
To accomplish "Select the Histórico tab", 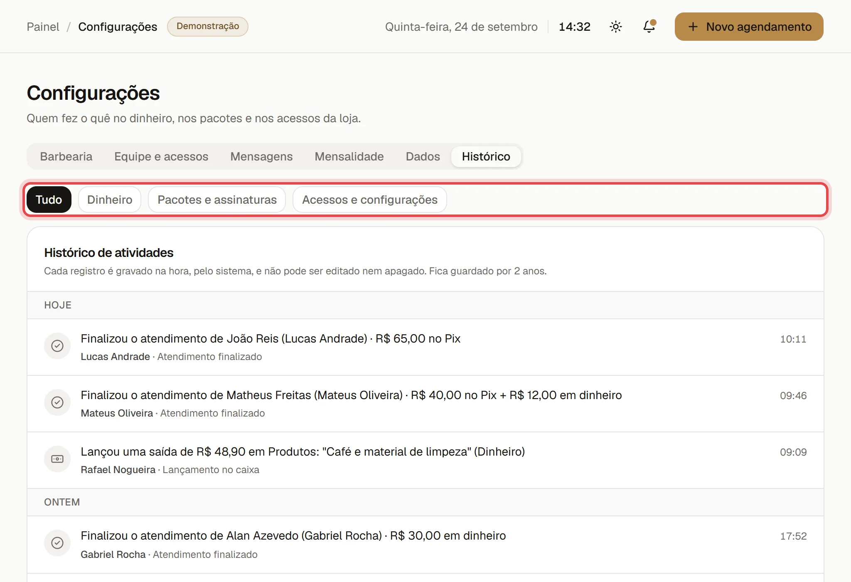I will [x=486, y=156].
